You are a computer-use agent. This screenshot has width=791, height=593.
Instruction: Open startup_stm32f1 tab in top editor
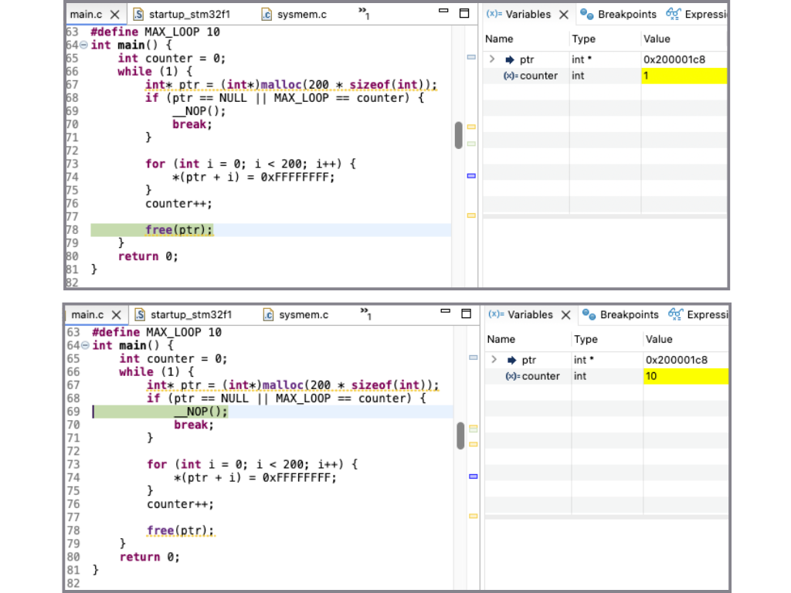[x=182, y=14]
